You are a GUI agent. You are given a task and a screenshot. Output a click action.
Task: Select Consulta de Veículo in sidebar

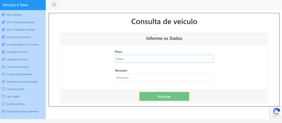tap(17, 52)
